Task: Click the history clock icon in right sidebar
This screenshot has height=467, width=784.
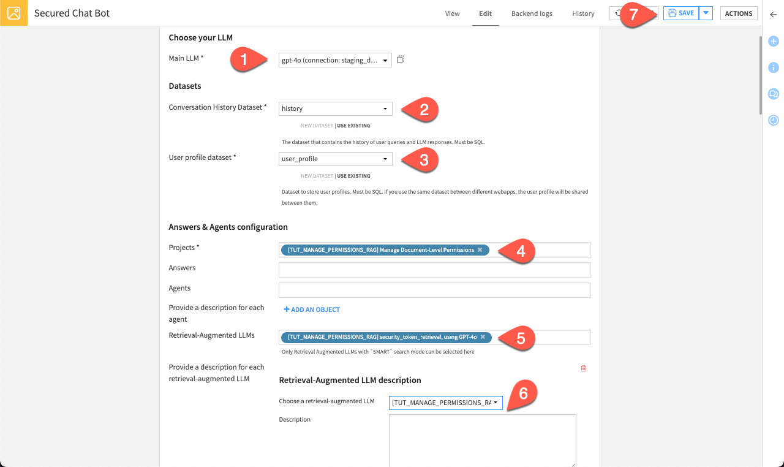Action: 773,120
